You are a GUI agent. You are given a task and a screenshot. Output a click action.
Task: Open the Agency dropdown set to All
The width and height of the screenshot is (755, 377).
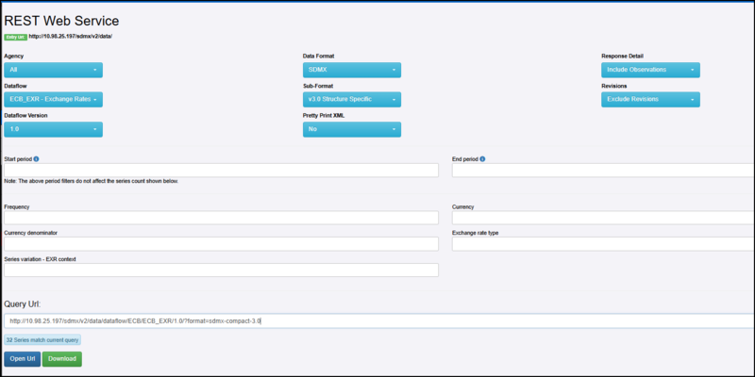click(x=54, y=70)
